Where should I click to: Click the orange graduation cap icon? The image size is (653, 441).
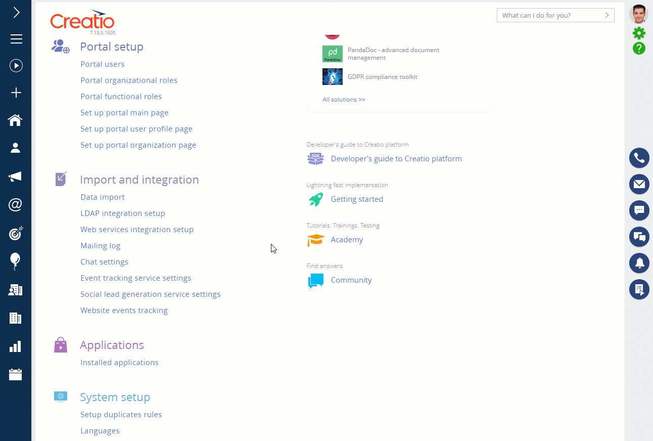316,240
